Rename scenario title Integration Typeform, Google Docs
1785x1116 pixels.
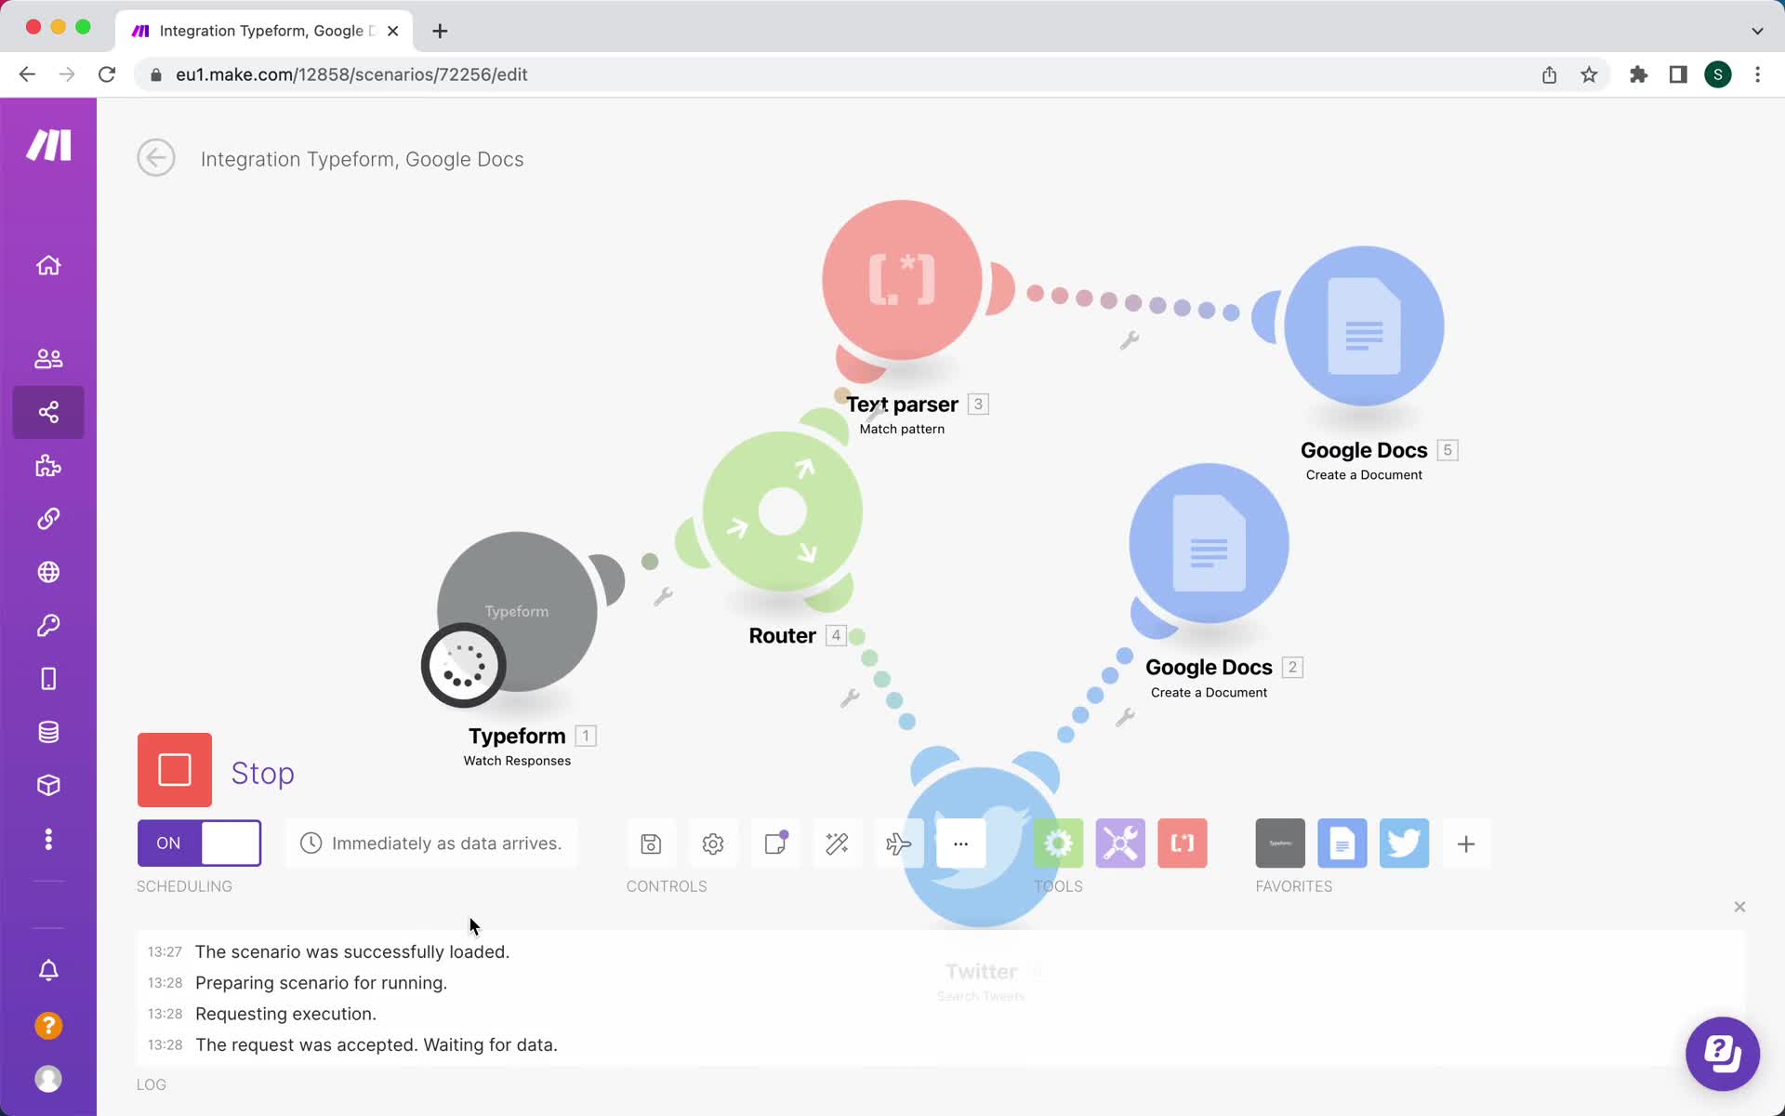[362, 159]
